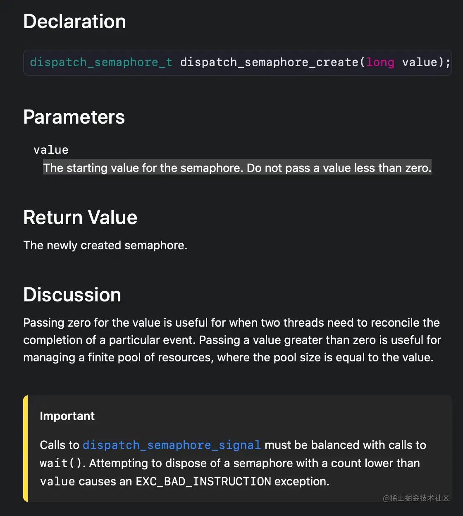Viewport: 463px width, 516px height.
Task: Open the dispatch_semaphore_signal link
Action: (x=172, y=445)
